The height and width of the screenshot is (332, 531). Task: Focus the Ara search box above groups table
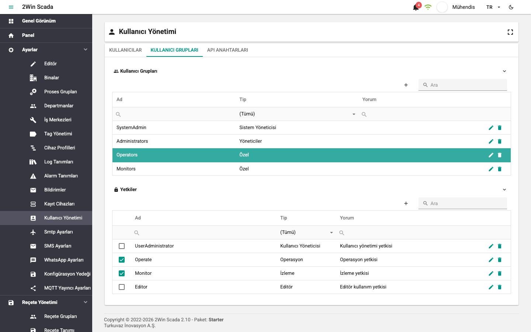(x=463, y=85)
